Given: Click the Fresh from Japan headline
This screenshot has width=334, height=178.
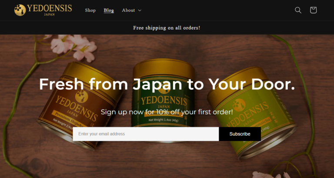Looking at the screenshot, I should 167,84.
